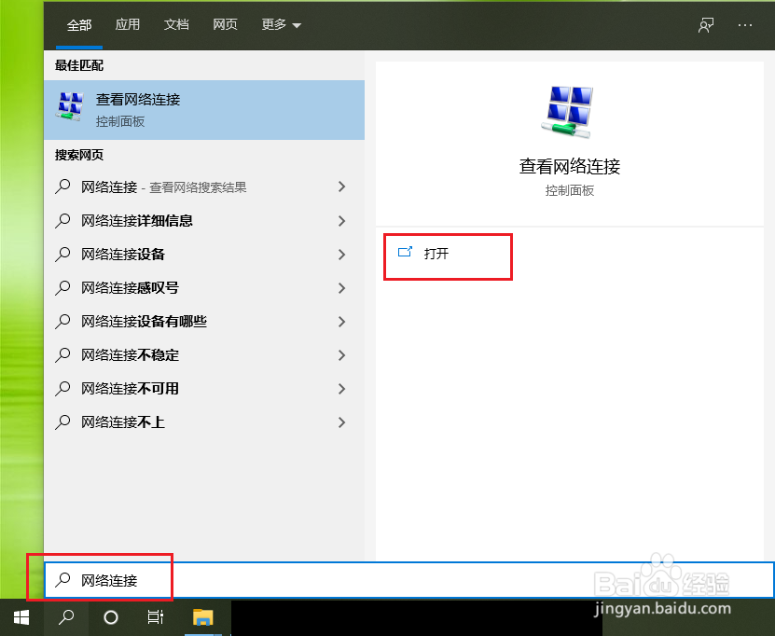Screen dimensions: 775x636
Task: Click the Search magnifier icon on taskbar
Action: (x=65, y=616)
